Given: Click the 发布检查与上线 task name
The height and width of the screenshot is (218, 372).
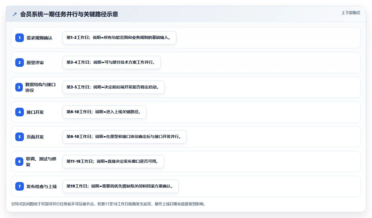Looking at the screenshot, I should tap(41, 186).
